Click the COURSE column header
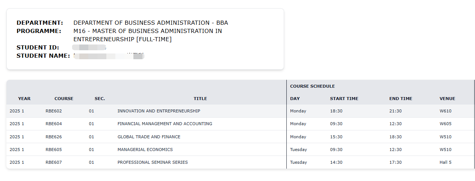The width and height of the screenshot is (475, 181). click(x=64, y=99)
